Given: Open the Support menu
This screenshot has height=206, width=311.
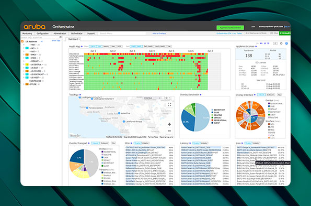Looking at the screenshot, I should pos(91,34).
